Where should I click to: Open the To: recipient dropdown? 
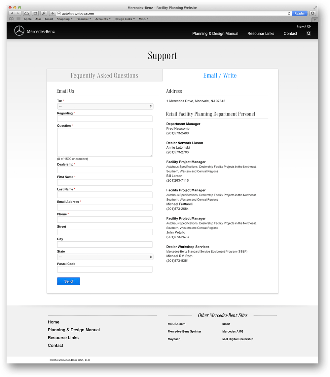pos(105,106)
